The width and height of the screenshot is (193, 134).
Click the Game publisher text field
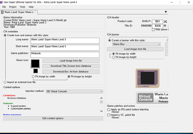point(65,55)
